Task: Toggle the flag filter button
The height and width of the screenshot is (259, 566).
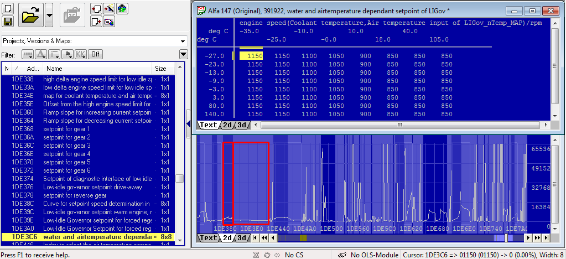Action: click(67, 55)
